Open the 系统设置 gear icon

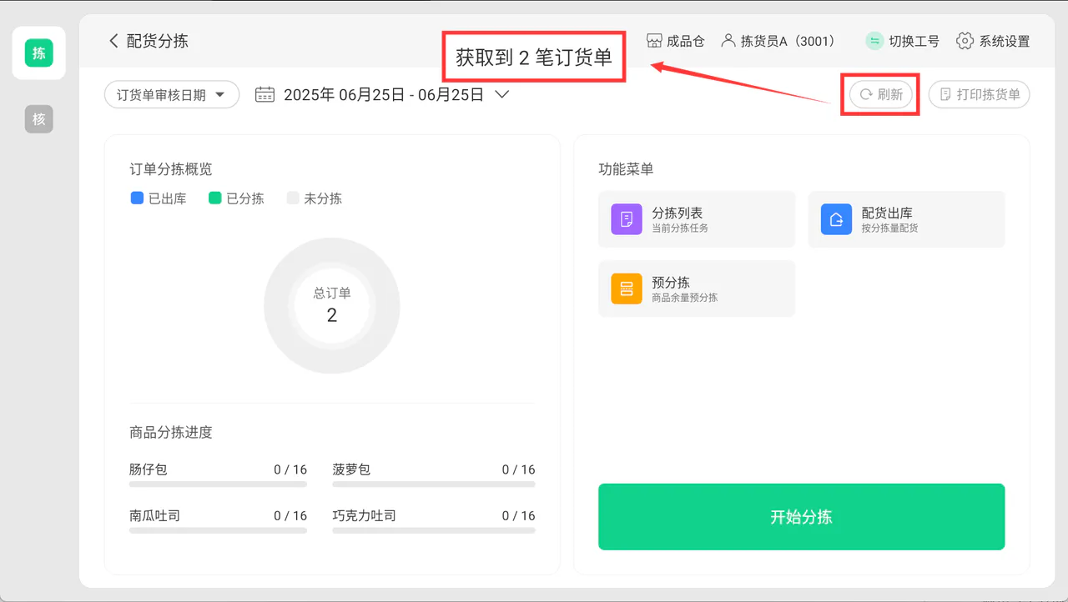point(965,41)
